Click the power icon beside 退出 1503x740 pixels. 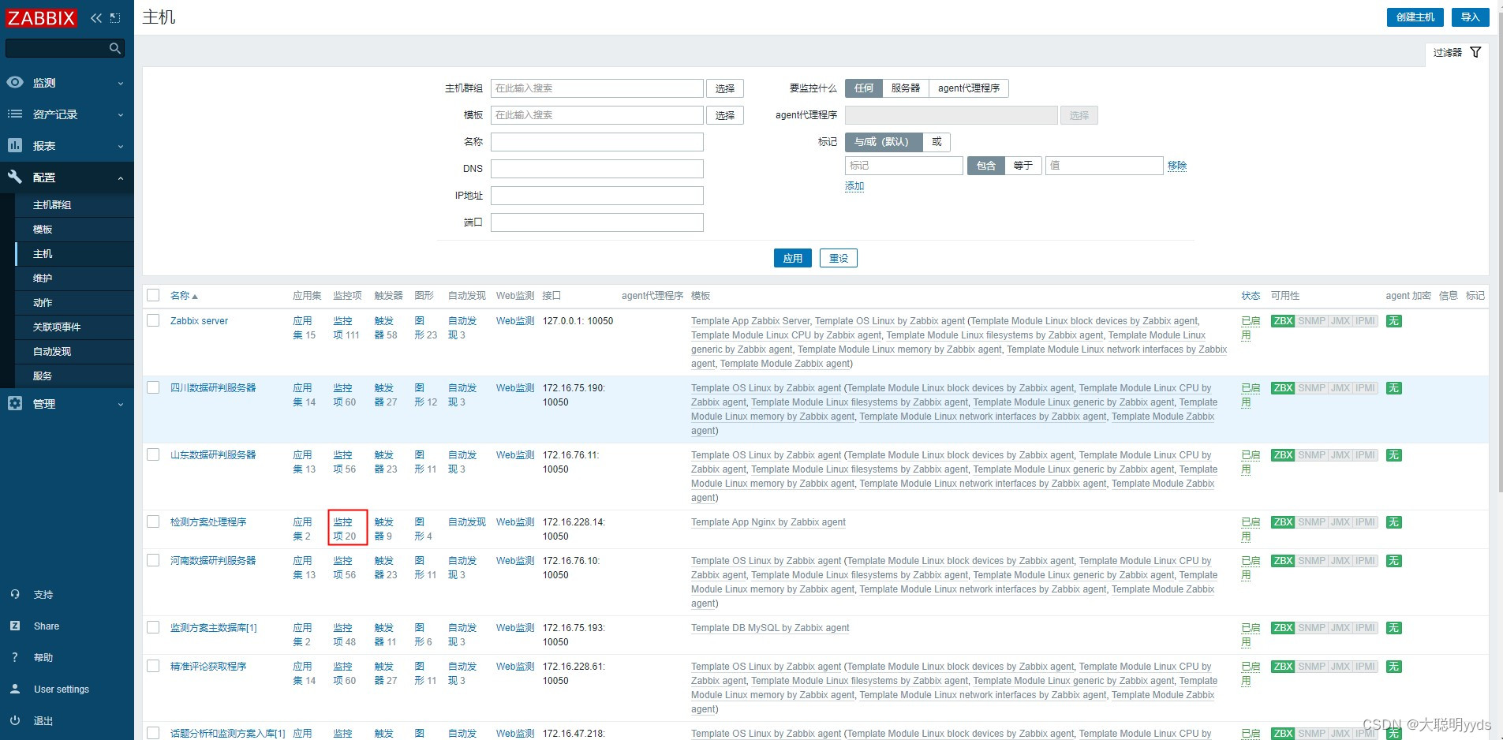click(x=15, y=720)
